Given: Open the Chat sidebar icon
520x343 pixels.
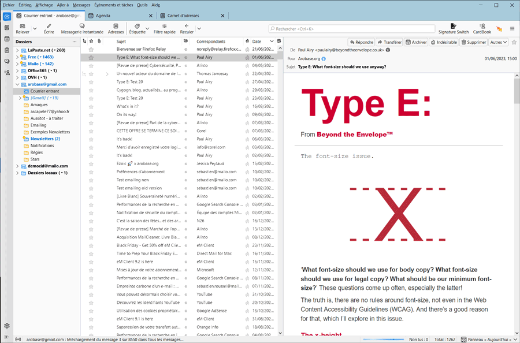Looking at the screenshot, I should click(6, 61).
